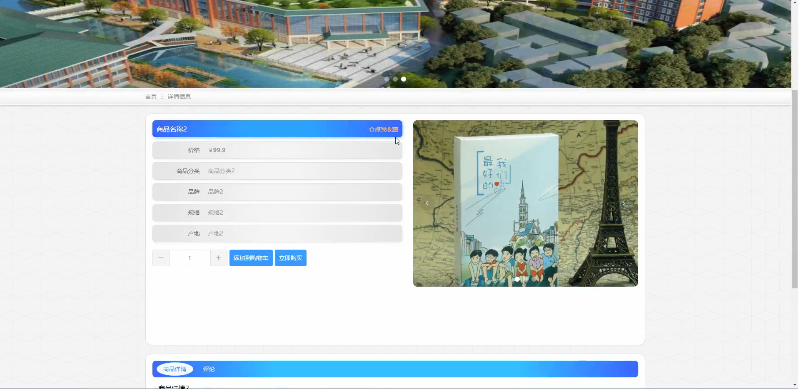Click the active product image carousel dot
Image resolution: width=798 pixels, height=389 pixels.
click(517, 279)
